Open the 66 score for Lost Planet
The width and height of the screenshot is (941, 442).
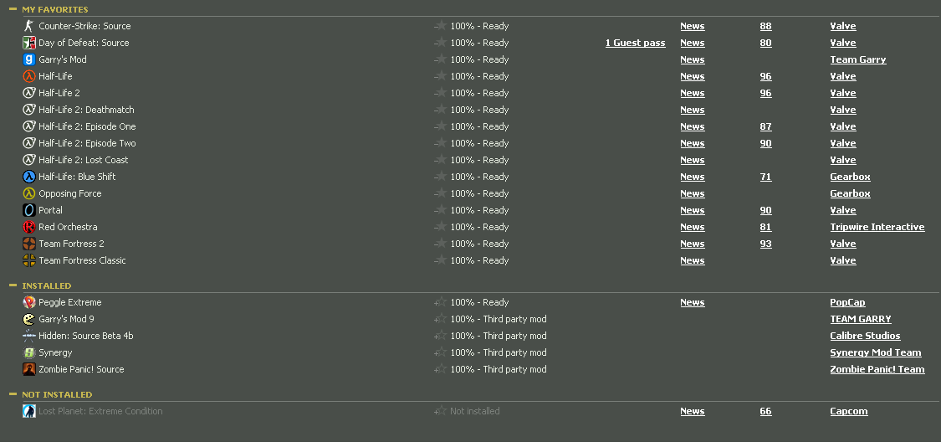(x=765, y=411)
